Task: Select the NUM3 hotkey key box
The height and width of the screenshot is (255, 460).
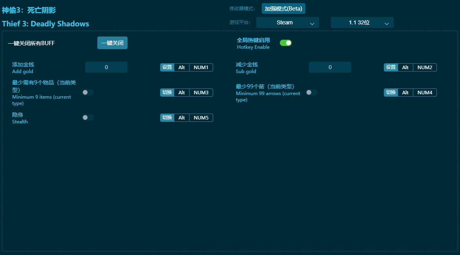Action: pos(201,92)
